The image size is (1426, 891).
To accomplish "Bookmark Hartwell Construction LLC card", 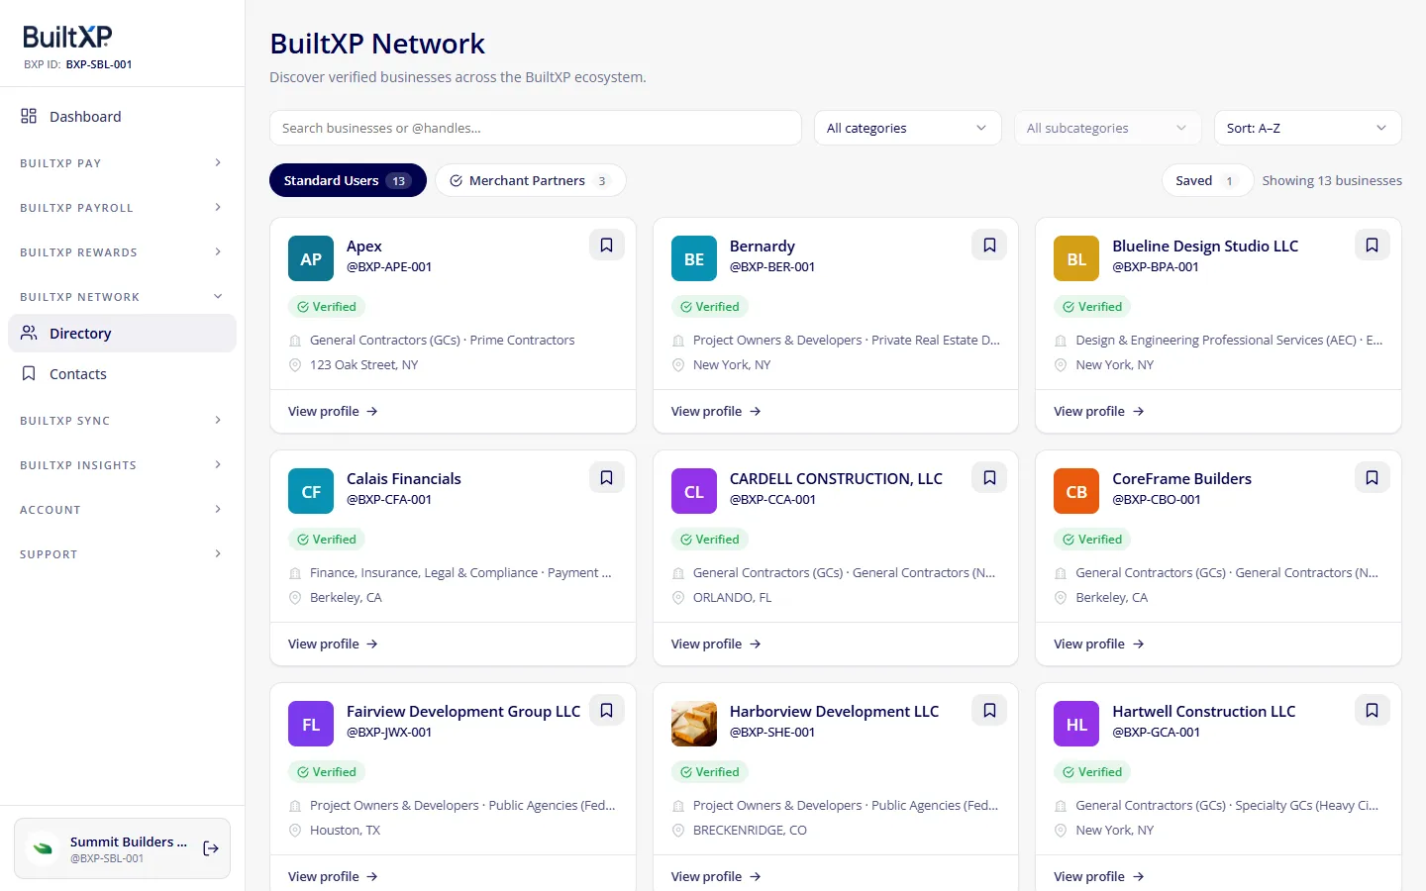I will click(x=1372, y=711).
